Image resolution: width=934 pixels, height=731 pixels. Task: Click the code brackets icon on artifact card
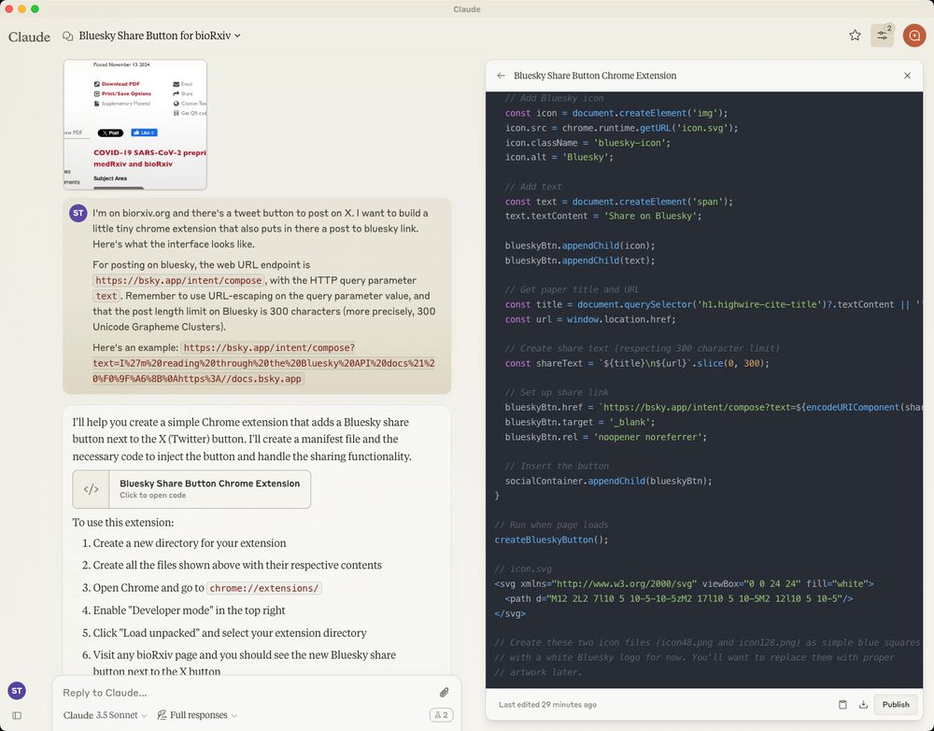92,489
